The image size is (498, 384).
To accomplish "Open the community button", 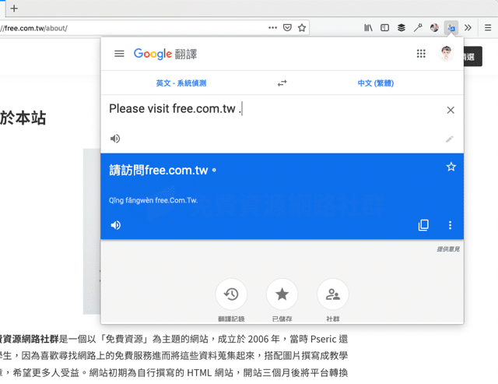I will (333, 294).
